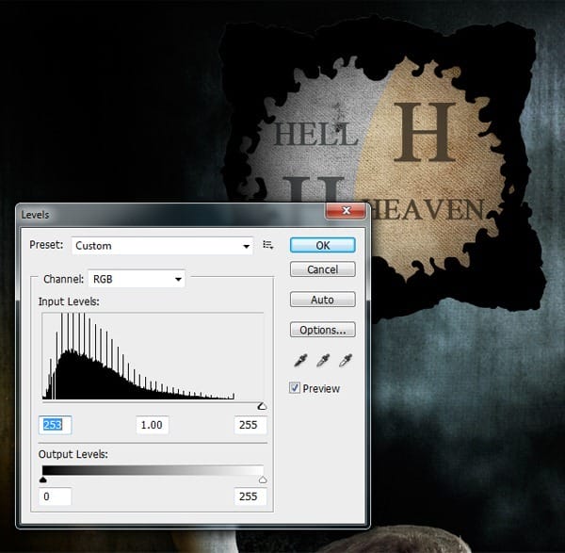Click the midtone gamma field showing 1.00

coord(152,425)
